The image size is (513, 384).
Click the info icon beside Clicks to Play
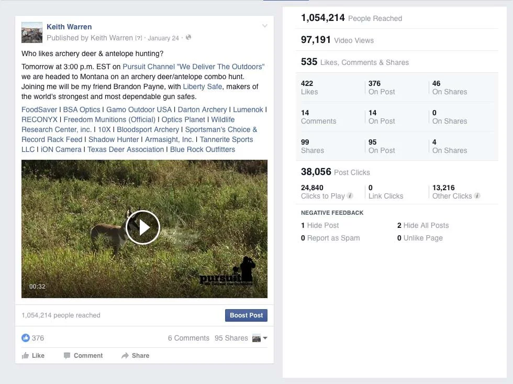[350, 196]
